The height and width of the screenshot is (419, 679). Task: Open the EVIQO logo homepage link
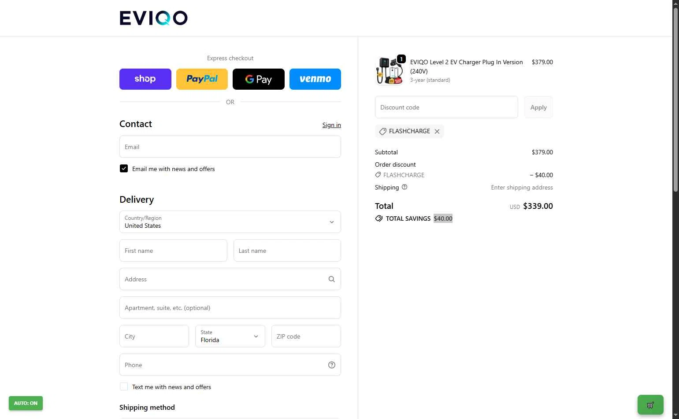[153, 18]
